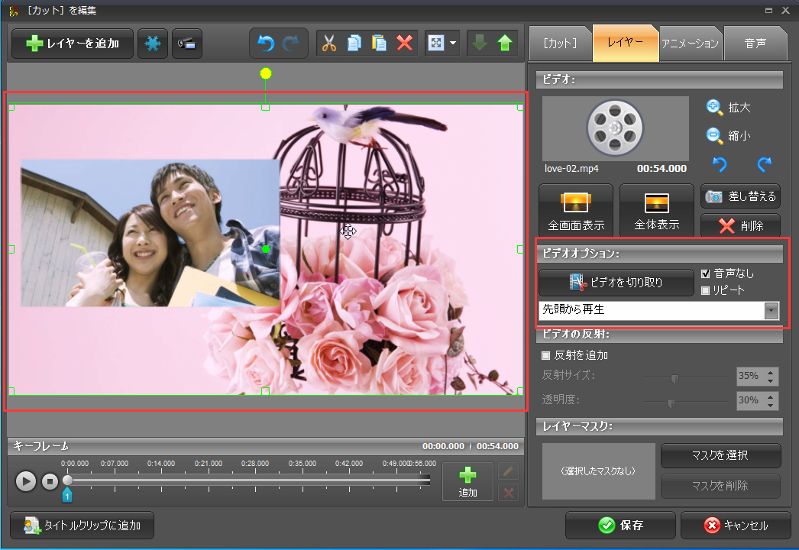Open the 先頭から再生 dropdown list
Image resolution: width=799 pixels, height=550 pixels.
tap(772, 310)
